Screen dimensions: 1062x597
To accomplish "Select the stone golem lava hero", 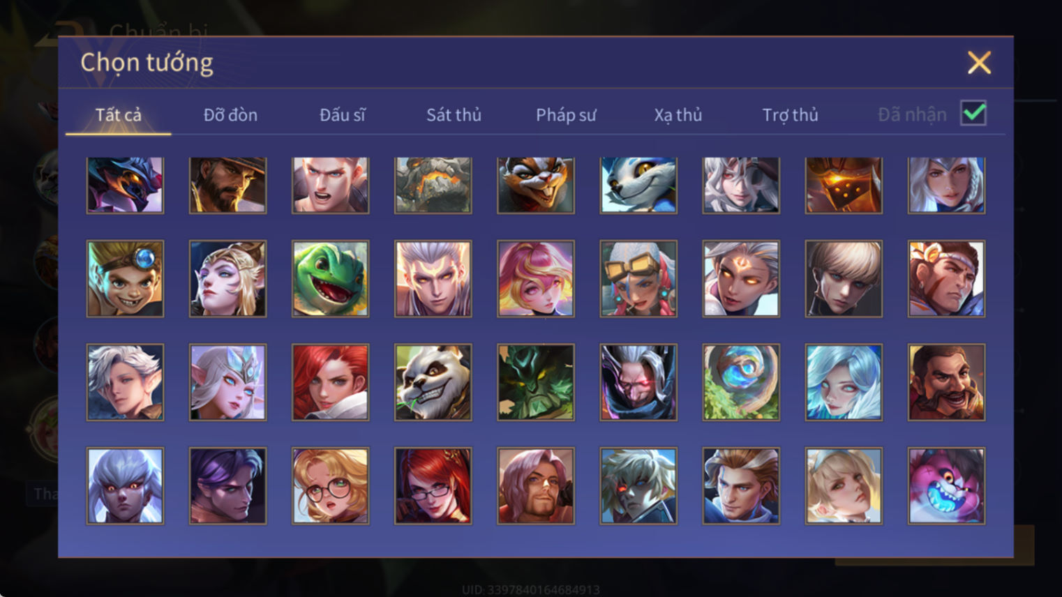I will pyautogui.click(x=433, y=185).
